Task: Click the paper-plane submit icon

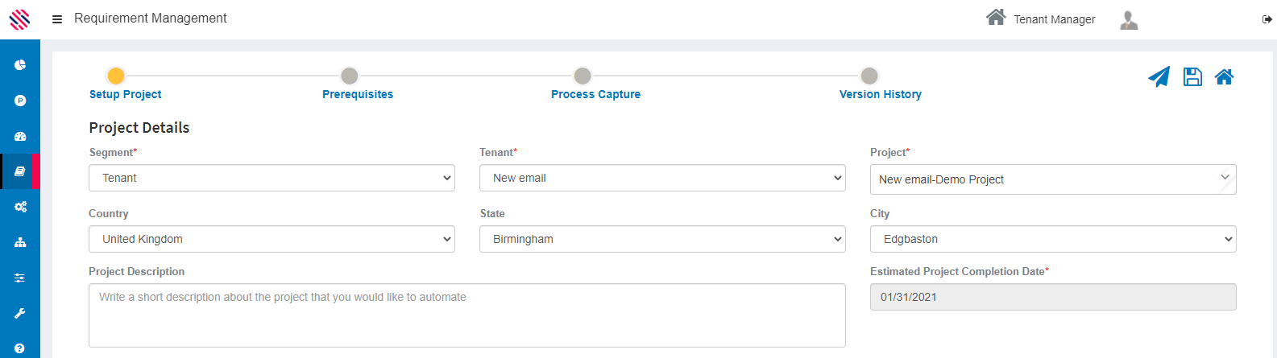Action: click(1159, 77)
